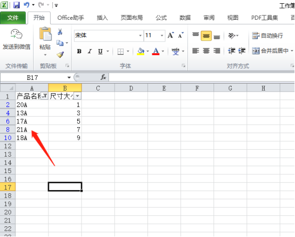Click the Increase Font Size icon
This screenshot has width=295, height=237.
[171, 35]
